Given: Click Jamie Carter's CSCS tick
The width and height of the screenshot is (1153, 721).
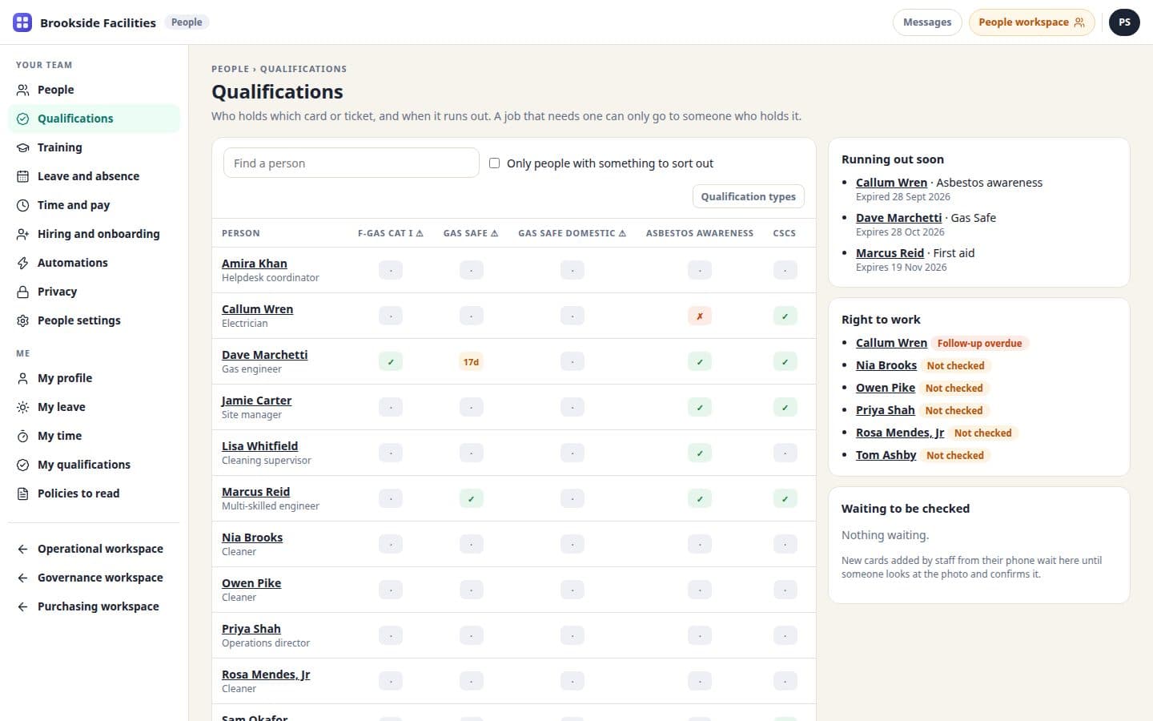Looking at the screenshot, I should tap(785, 408).
